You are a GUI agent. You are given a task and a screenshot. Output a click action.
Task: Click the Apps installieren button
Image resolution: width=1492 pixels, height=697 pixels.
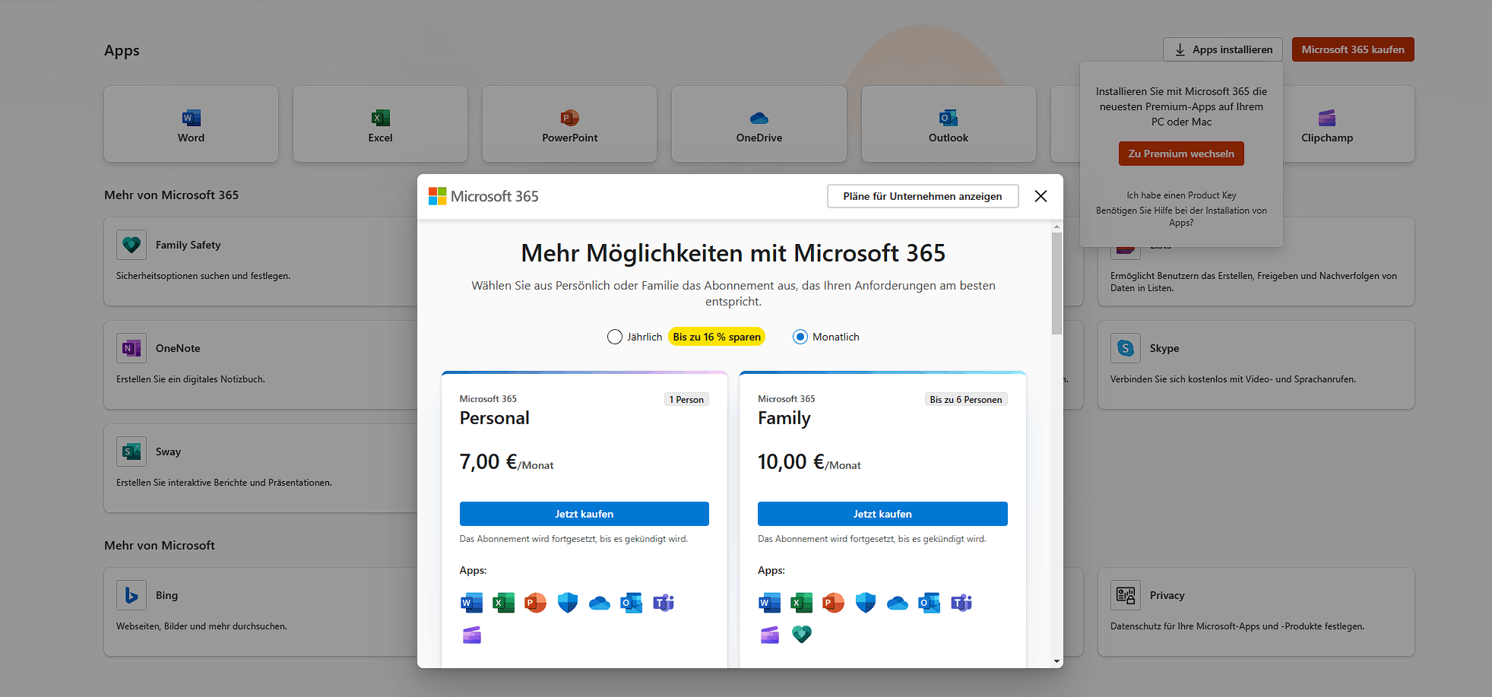pyautogui.click(x=1222, y=49)
